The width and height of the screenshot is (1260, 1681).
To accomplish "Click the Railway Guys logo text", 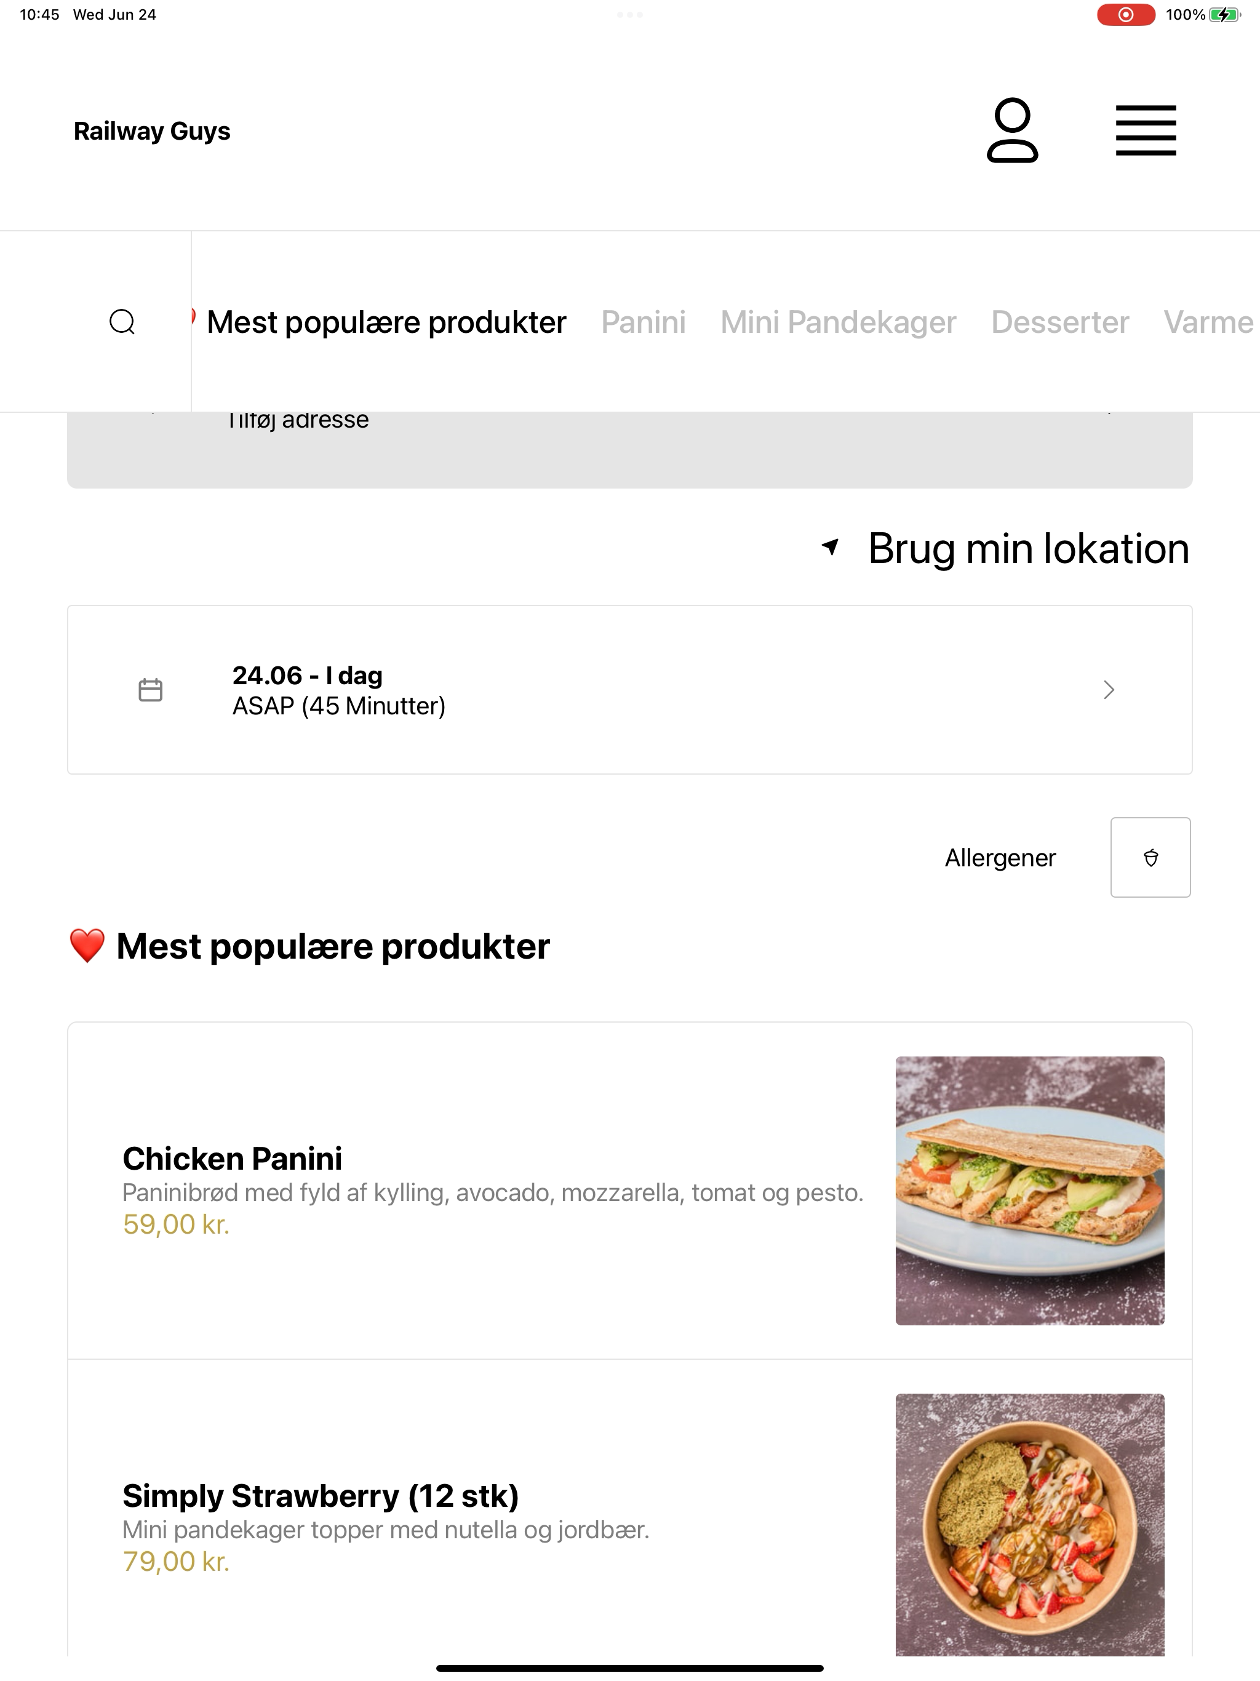I will click(152, 130).
